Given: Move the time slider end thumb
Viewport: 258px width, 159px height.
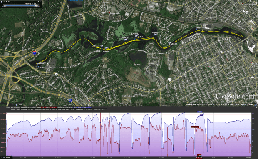Looking at the screenshot, I should tap(36, 5).
